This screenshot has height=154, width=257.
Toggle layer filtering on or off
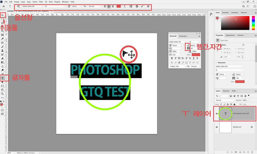point(249,95)
